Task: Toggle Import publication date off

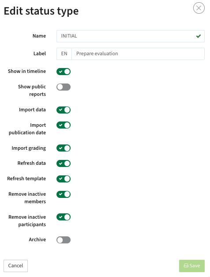Action: click(x=64, y=125)
